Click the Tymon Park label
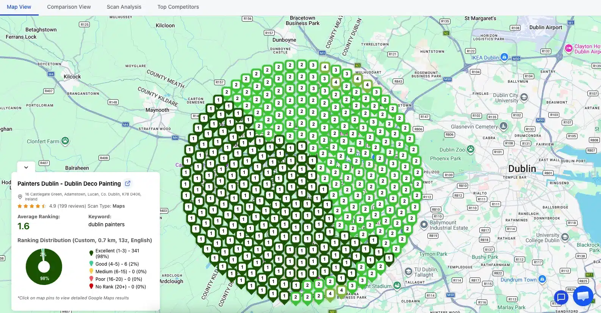 (x=433, y=254)
